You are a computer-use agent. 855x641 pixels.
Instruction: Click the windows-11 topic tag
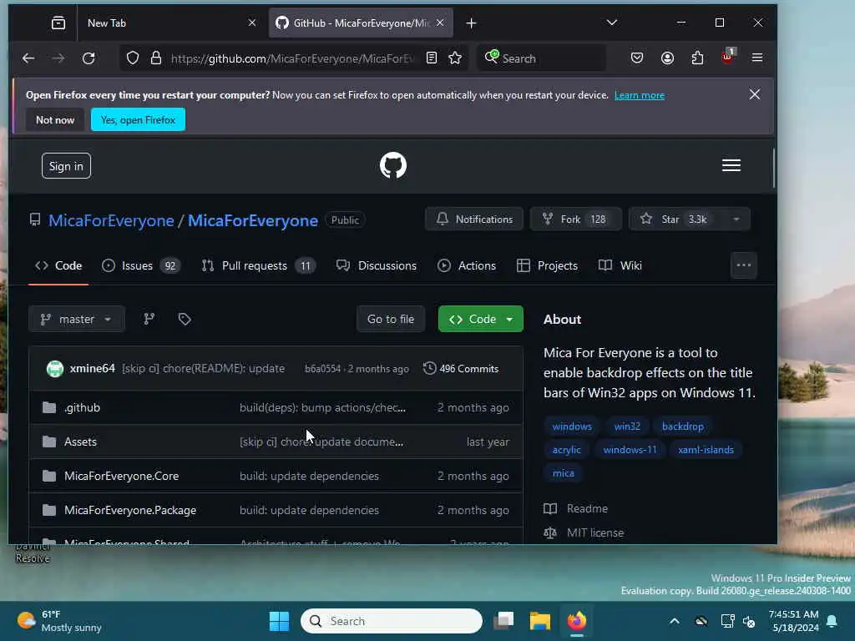pos(630,450)
